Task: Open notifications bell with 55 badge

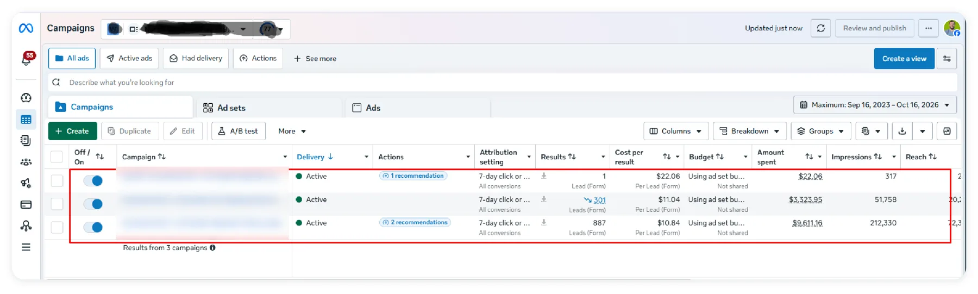Action: click(26, 59)
